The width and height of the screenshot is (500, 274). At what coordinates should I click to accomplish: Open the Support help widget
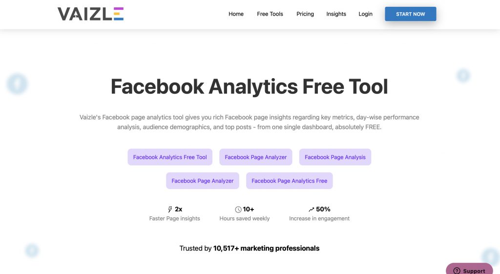[x=469, y=269]
